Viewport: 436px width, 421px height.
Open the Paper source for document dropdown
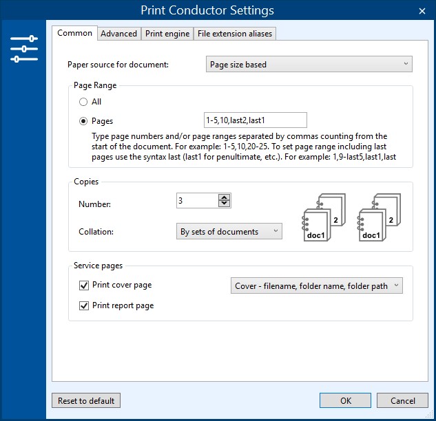[309, 65]
